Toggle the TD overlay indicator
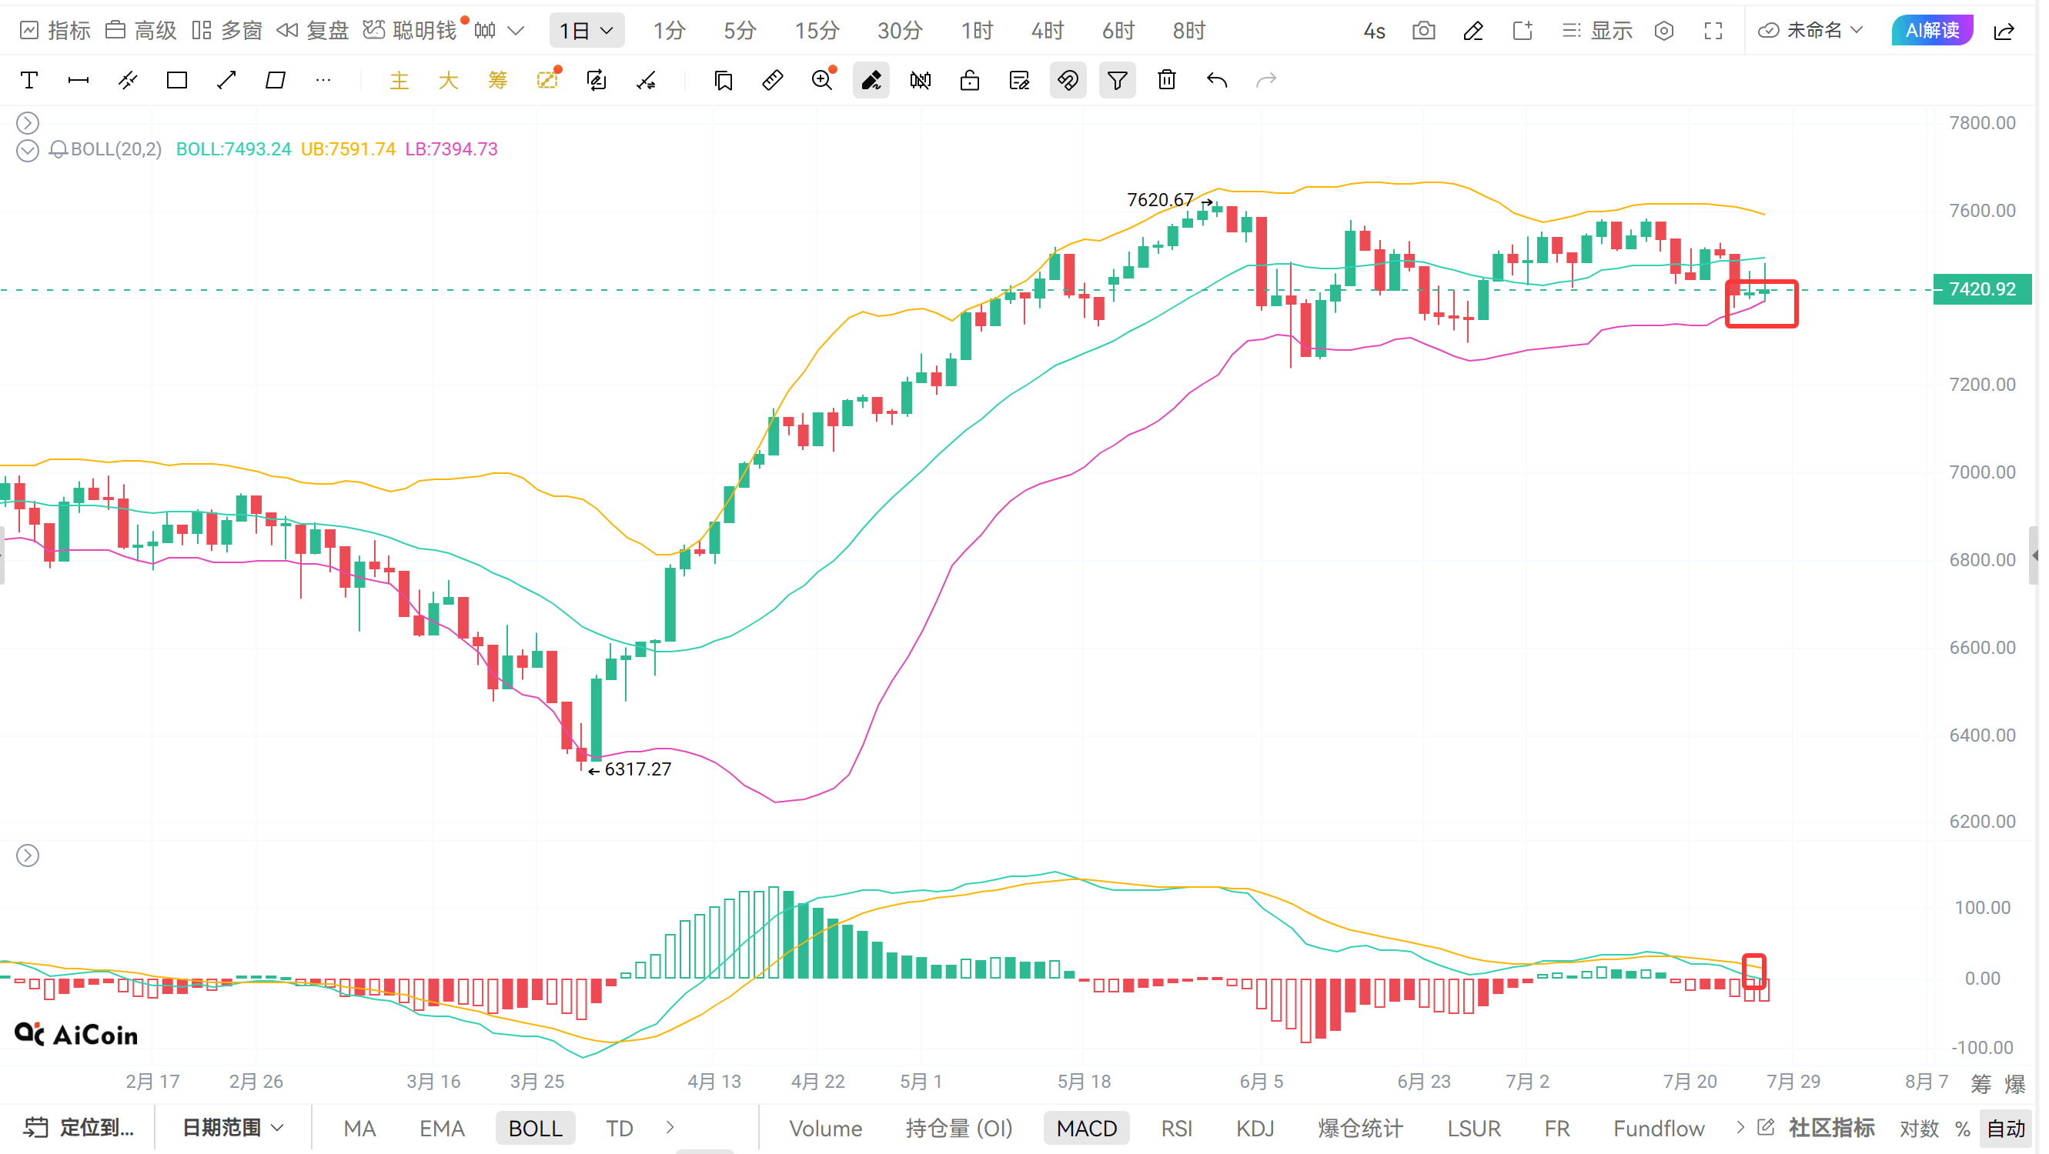Screen dimensions: 2049x1154 coord(620,1129)
